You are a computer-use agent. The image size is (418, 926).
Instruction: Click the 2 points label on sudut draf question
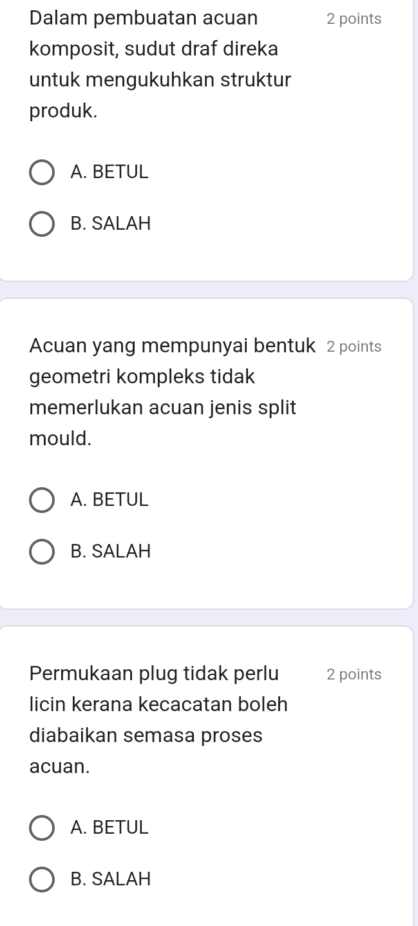click(354, 19)
